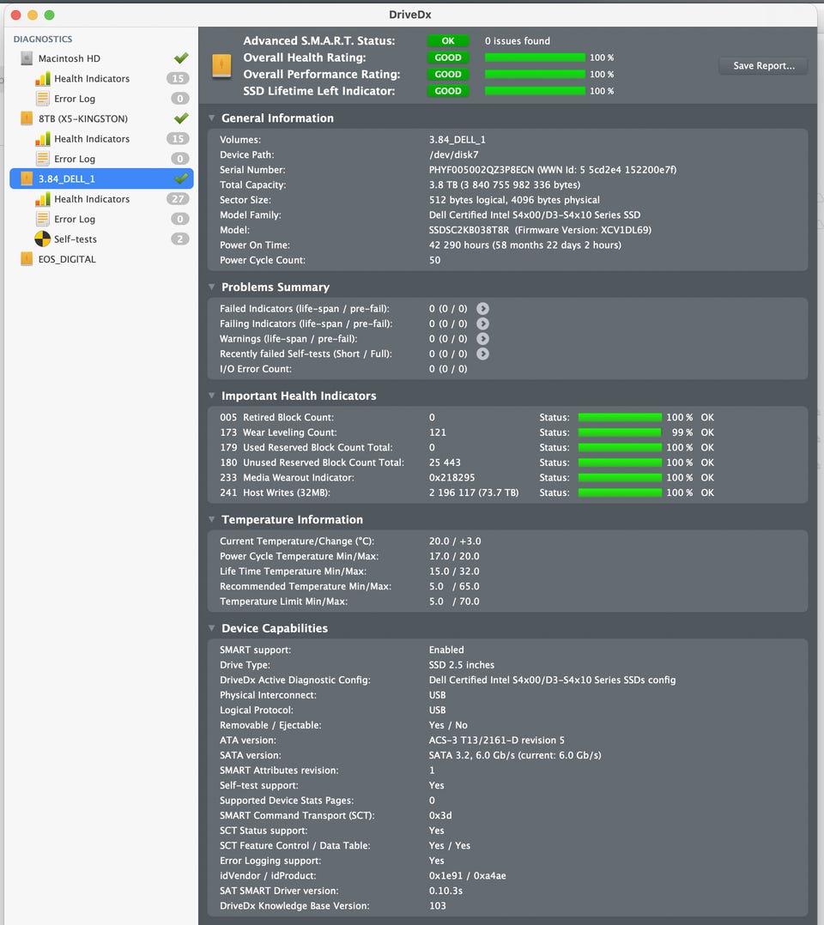The image size is (824, 925).
Task: Open Self-tests for 3.84_DELL_1
Action: (101, 239)
